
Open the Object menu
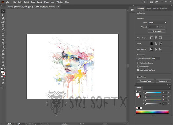[26, 2]
